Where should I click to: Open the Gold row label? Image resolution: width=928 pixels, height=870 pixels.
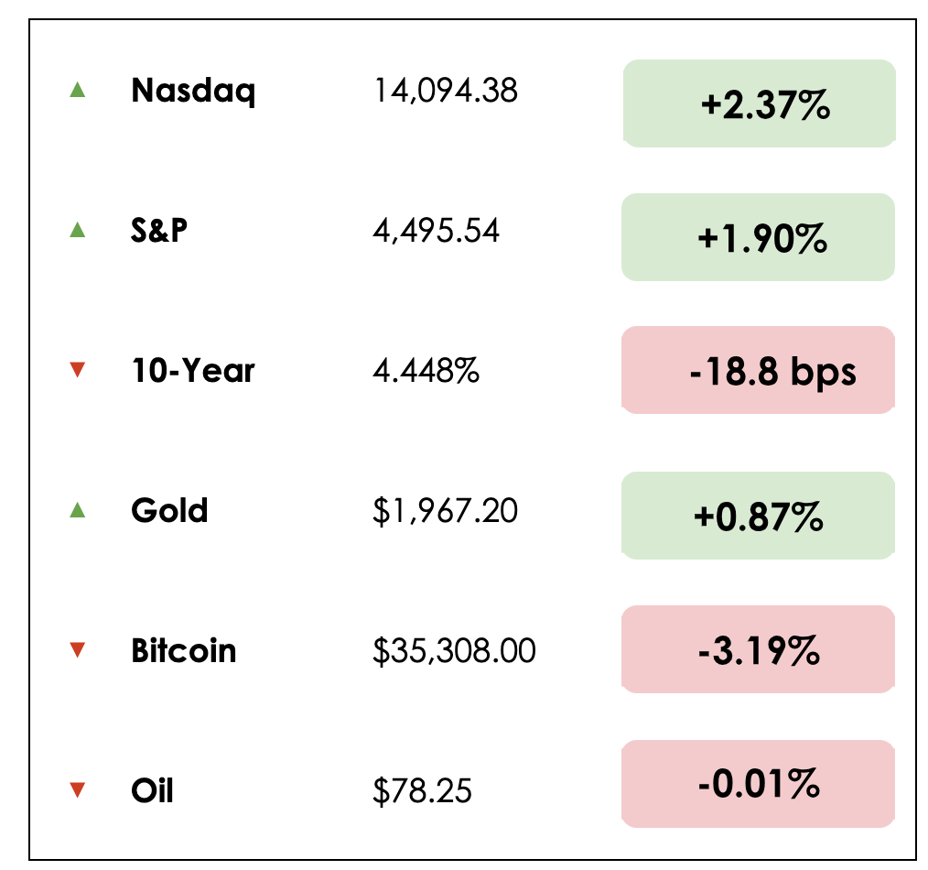pyautogui.click(x=169, y=510)
